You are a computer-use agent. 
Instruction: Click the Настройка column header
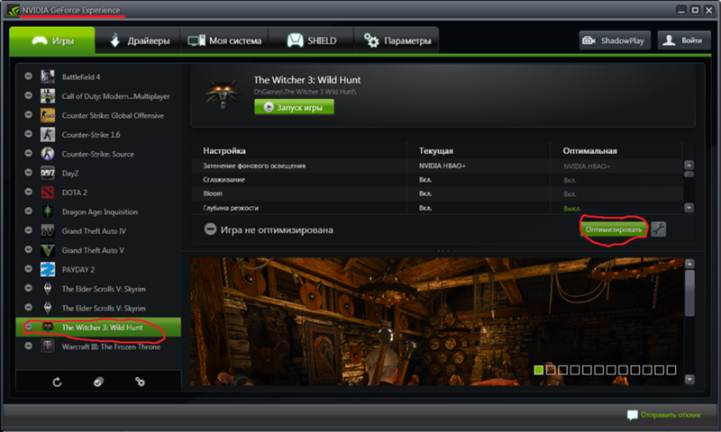pos(224,151)
